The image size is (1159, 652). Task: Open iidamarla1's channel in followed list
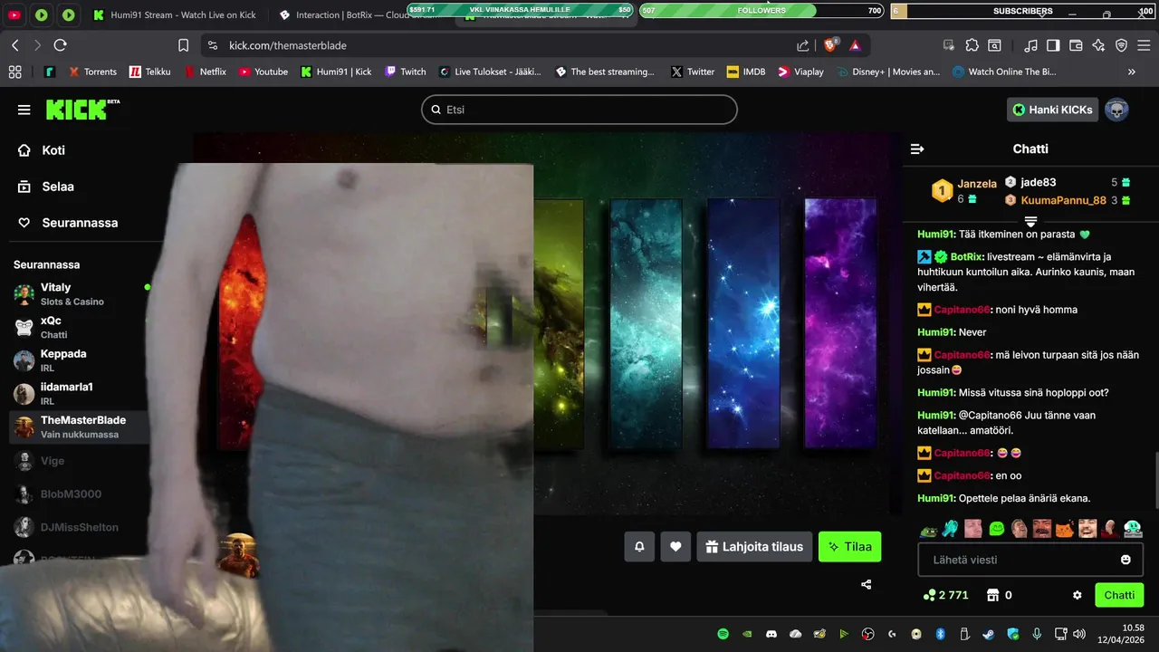[80, 393]
